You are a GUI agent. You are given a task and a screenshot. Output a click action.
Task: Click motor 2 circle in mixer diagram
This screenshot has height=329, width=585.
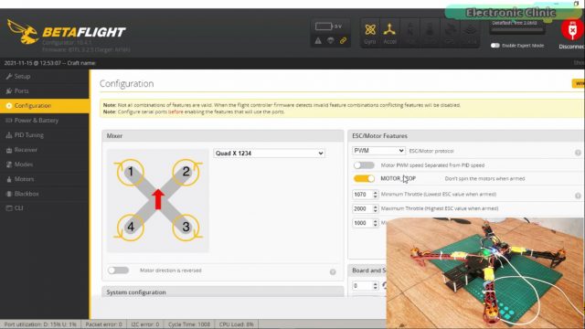point(186,172)
